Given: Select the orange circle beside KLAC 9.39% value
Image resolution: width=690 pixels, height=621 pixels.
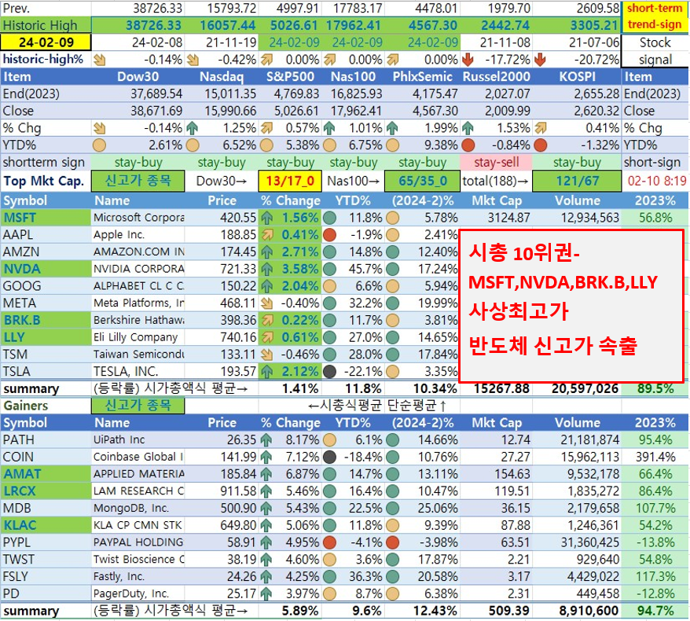Looking at the screenshot, I should click(392, 526).
